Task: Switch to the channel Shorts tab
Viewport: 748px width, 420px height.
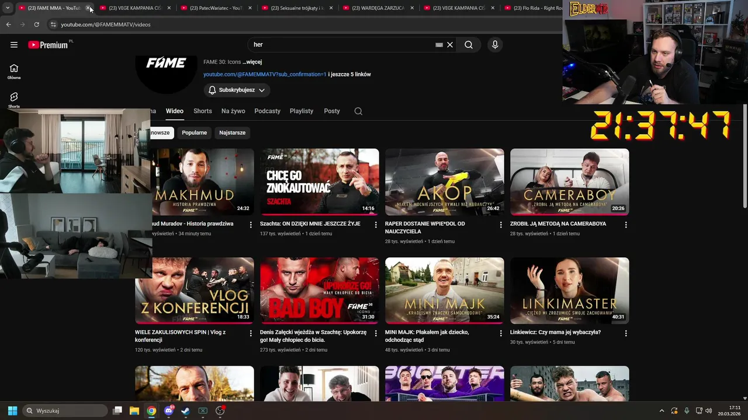Action: 203,111
